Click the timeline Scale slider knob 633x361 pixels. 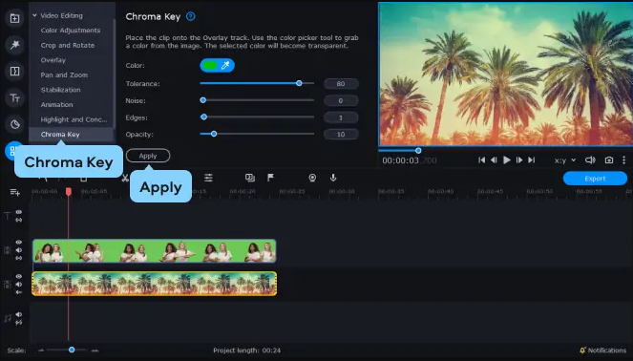click(72, 350)
